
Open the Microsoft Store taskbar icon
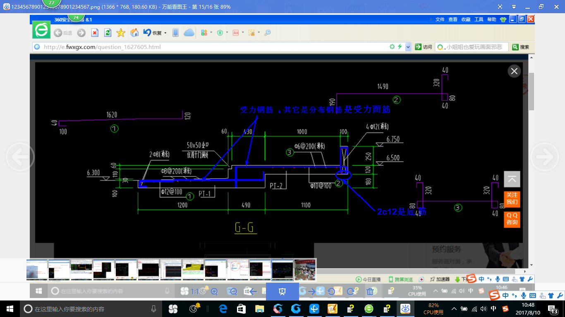(x=242, y=309)
